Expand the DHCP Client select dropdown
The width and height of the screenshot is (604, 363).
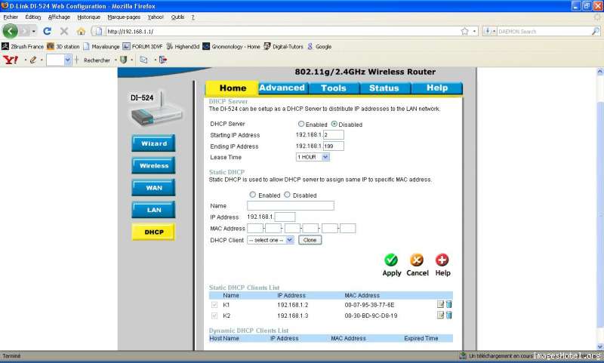[x=270, y=240]
